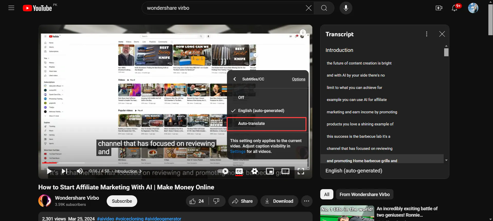493x221 pixels.
Task: Skip to the next video
Action: coord(64,171)
